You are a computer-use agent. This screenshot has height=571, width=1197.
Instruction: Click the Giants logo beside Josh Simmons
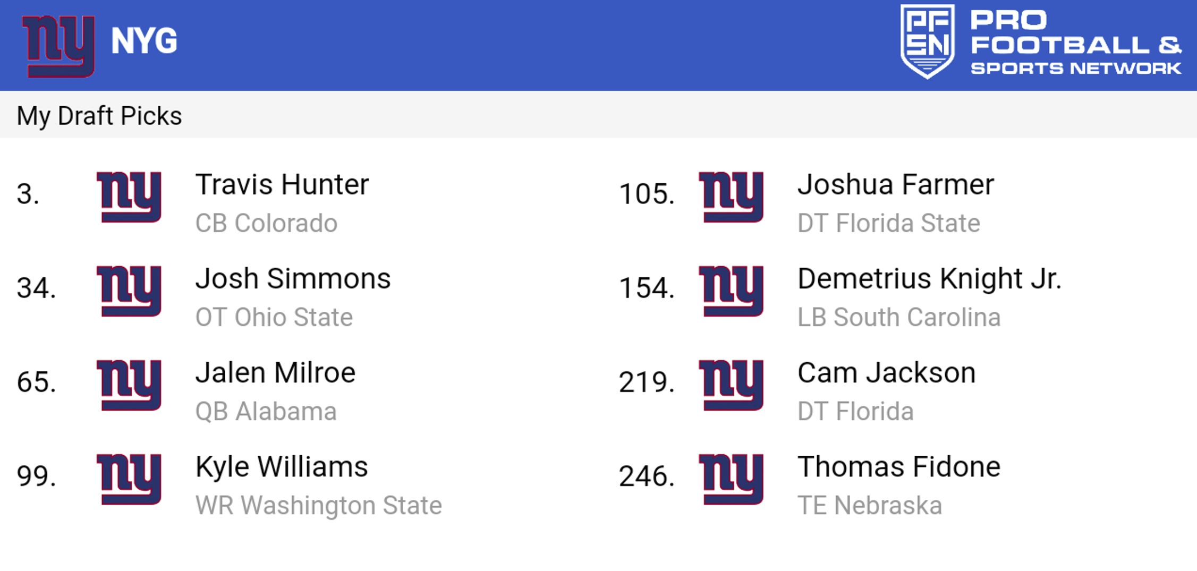[x=129, y=291]
